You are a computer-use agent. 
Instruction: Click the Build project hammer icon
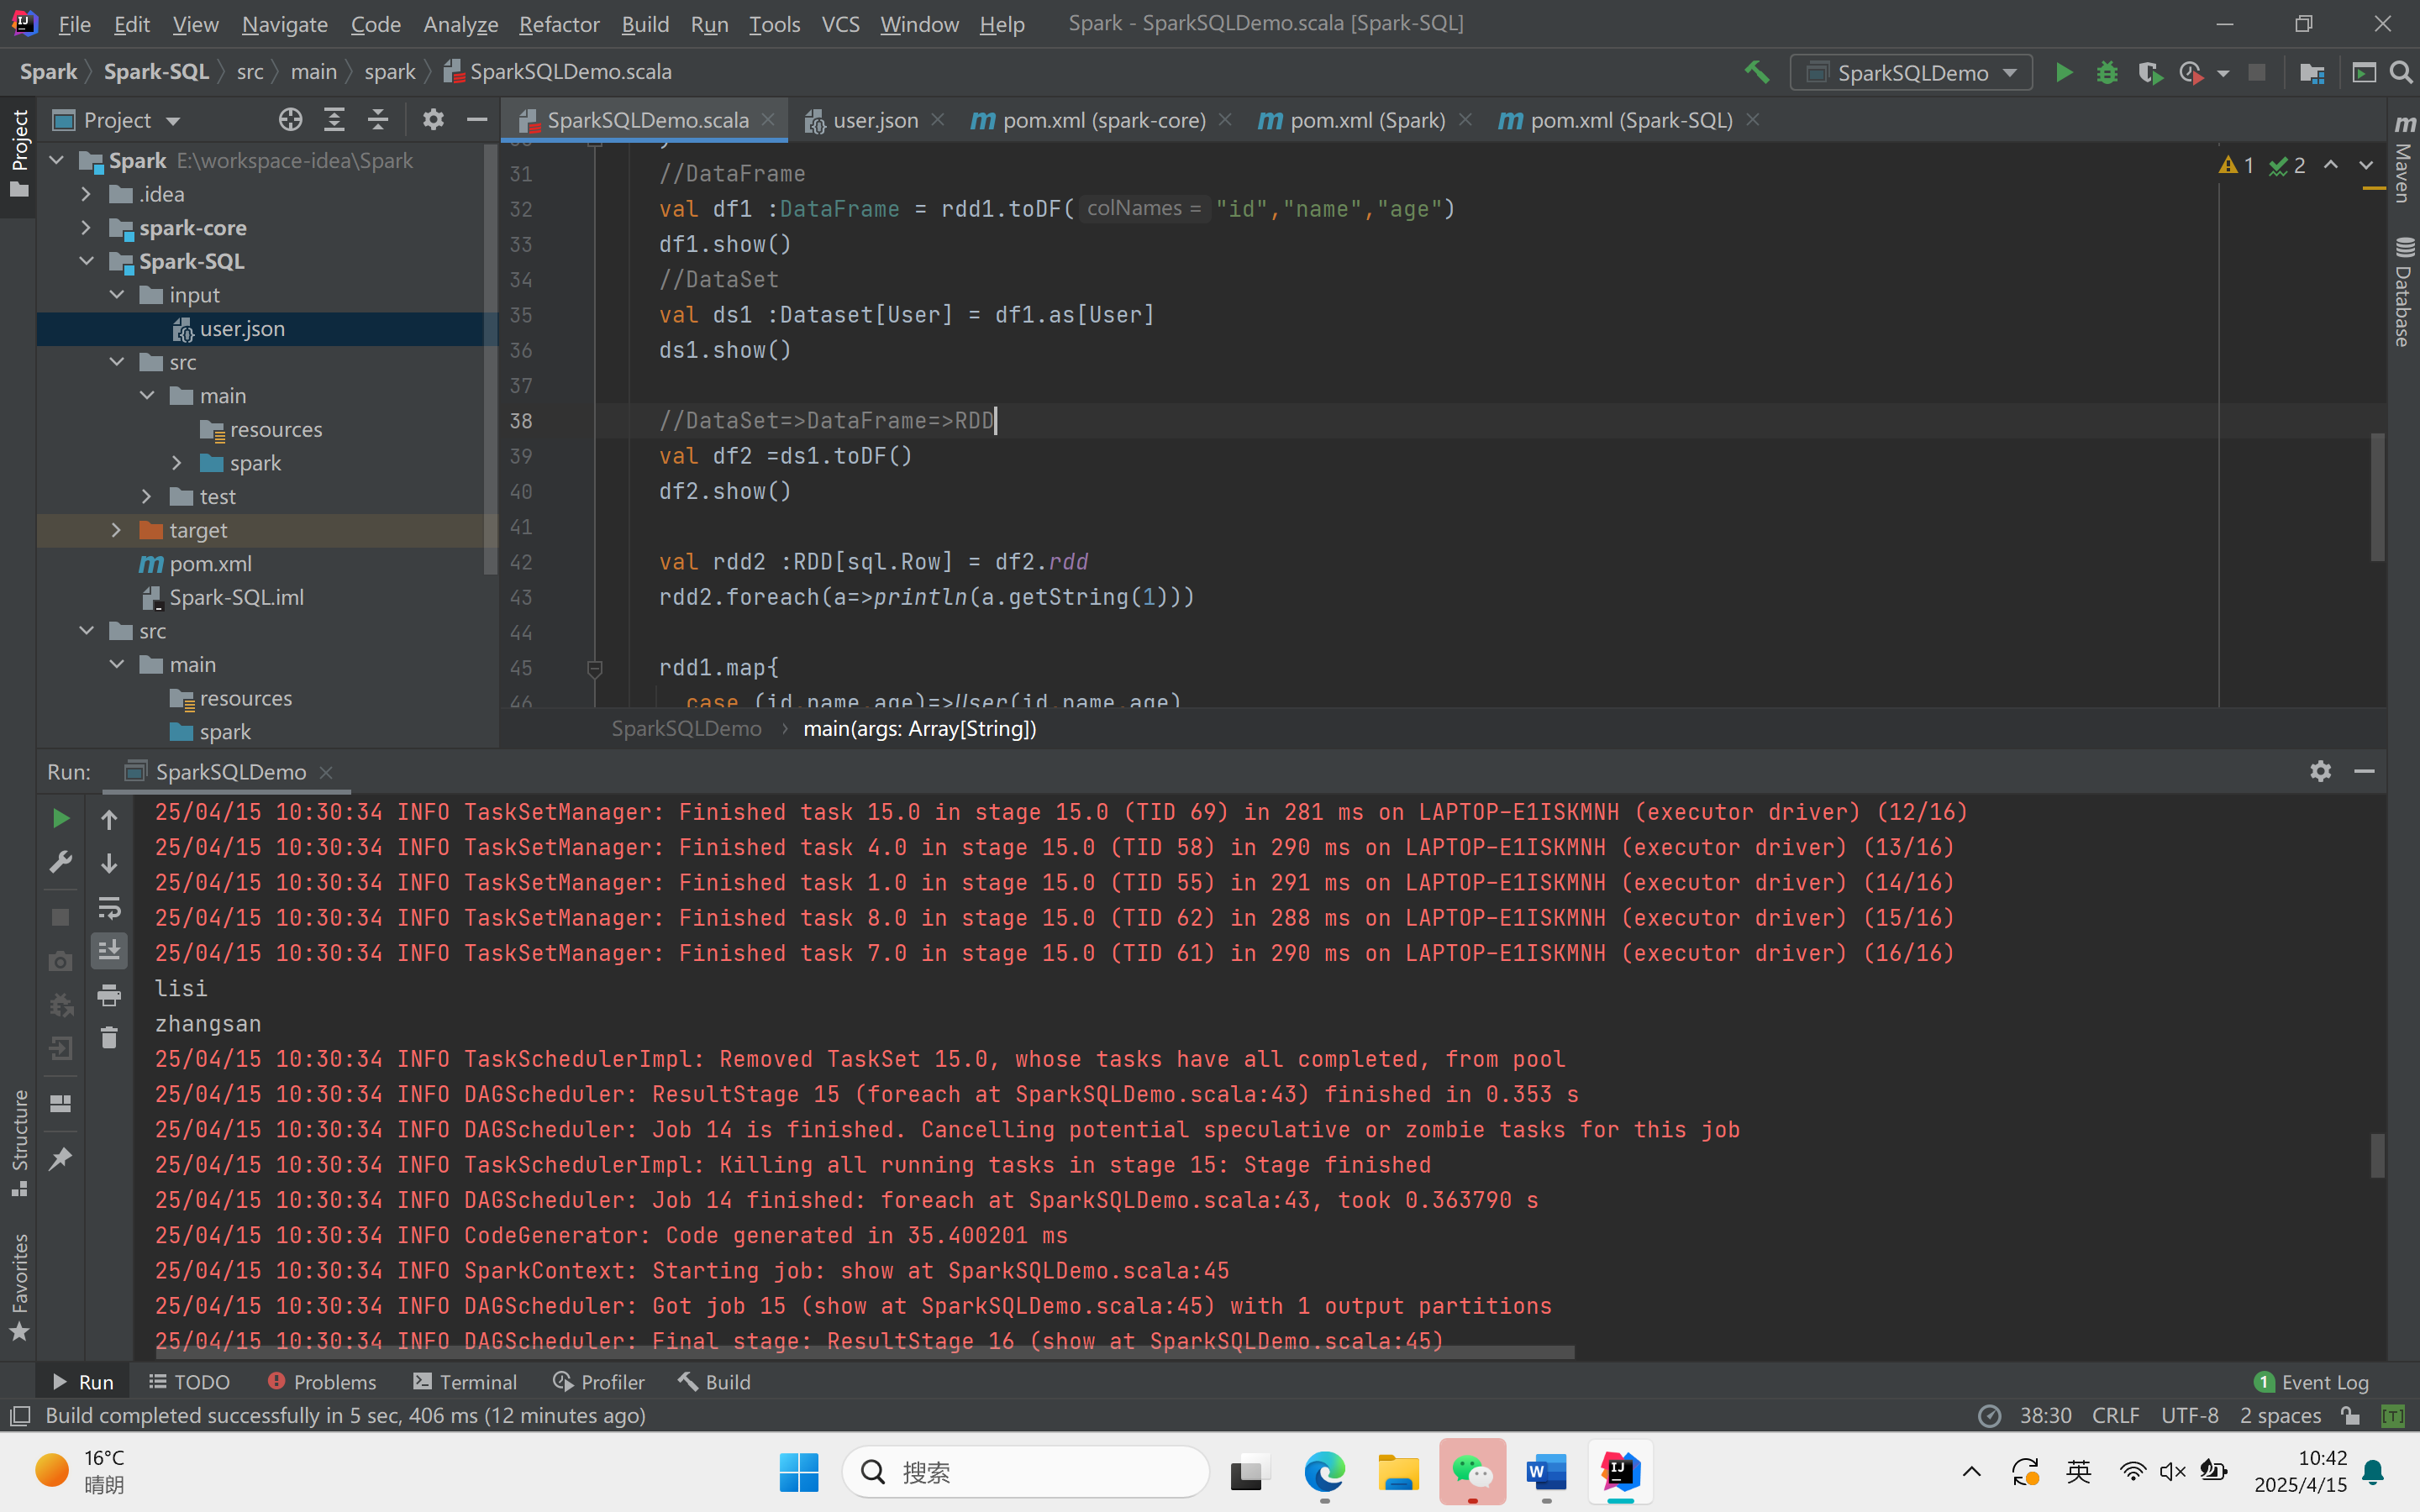pyautogui.click(x=1757, y=73)
